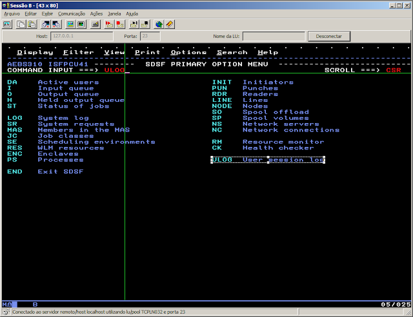Screen dimensions: 413x317
Task: Stop macro playback with black square icon
Action: coord(145,24)
